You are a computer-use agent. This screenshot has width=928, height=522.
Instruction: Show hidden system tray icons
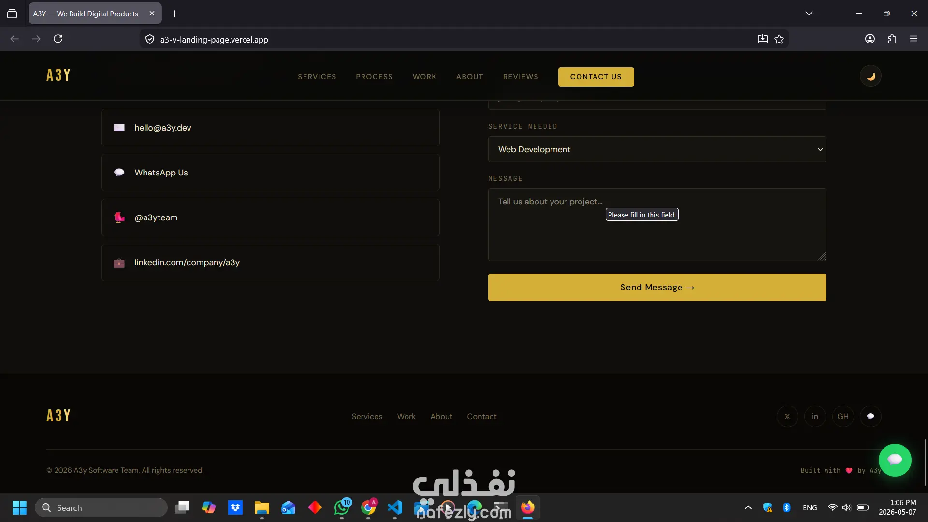pos(748,507)
